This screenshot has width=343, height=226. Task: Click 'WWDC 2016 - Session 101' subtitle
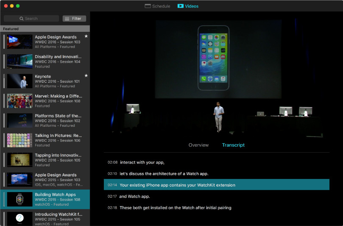pos(57,81)
